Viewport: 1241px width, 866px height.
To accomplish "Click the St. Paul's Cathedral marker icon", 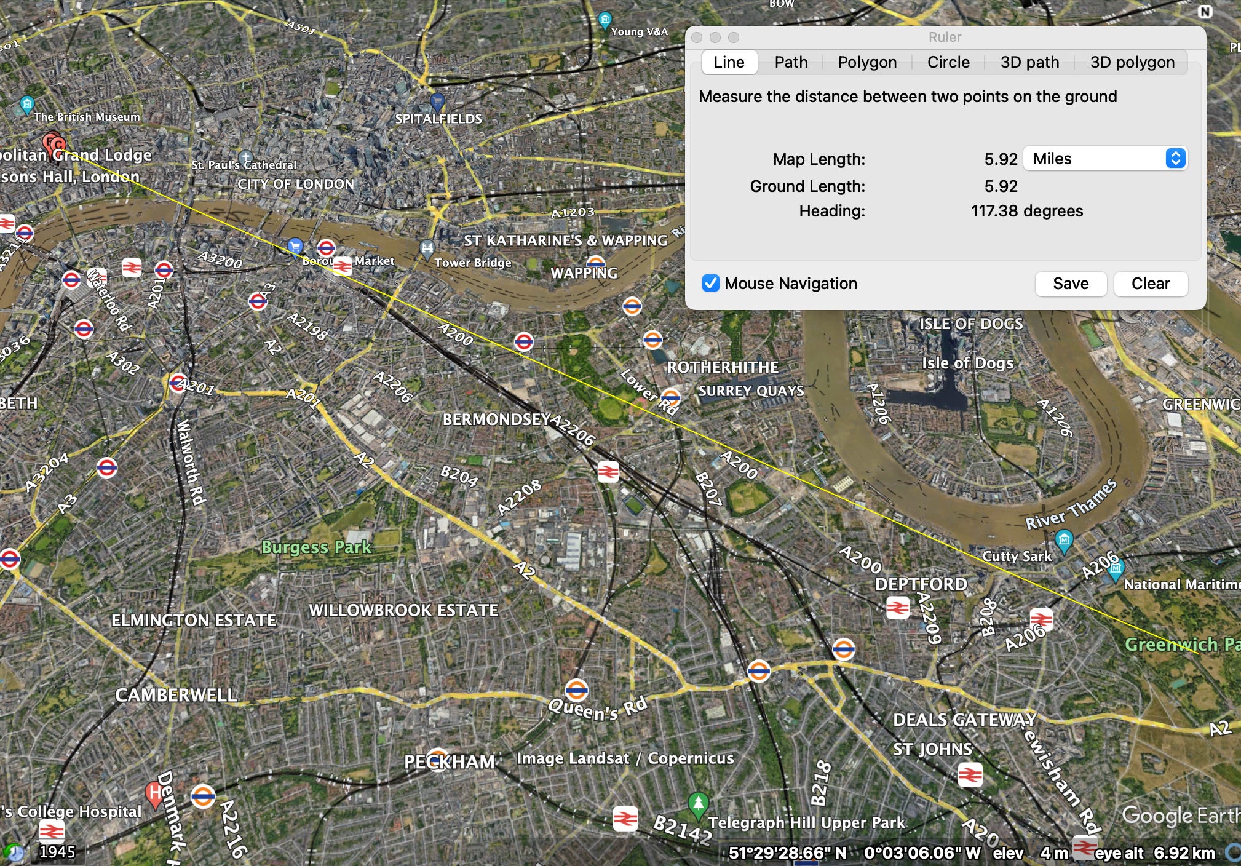I will [246, 156].
